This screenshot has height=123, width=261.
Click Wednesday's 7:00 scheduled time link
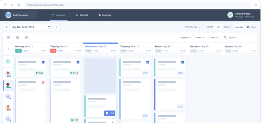pos(96,51)
